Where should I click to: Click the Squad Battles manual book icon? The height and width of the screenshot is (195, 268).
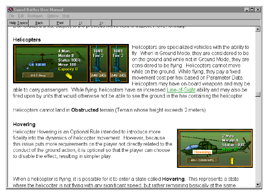(10, 10)
